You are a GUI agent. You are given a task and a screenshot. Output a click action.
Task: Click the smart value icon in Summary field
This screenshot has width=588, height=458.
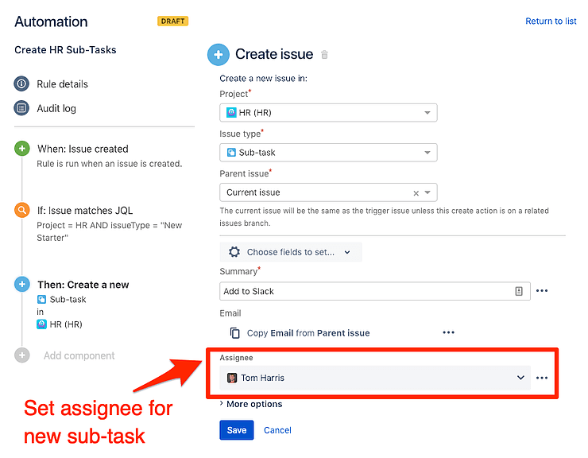[x=519, y=291]
